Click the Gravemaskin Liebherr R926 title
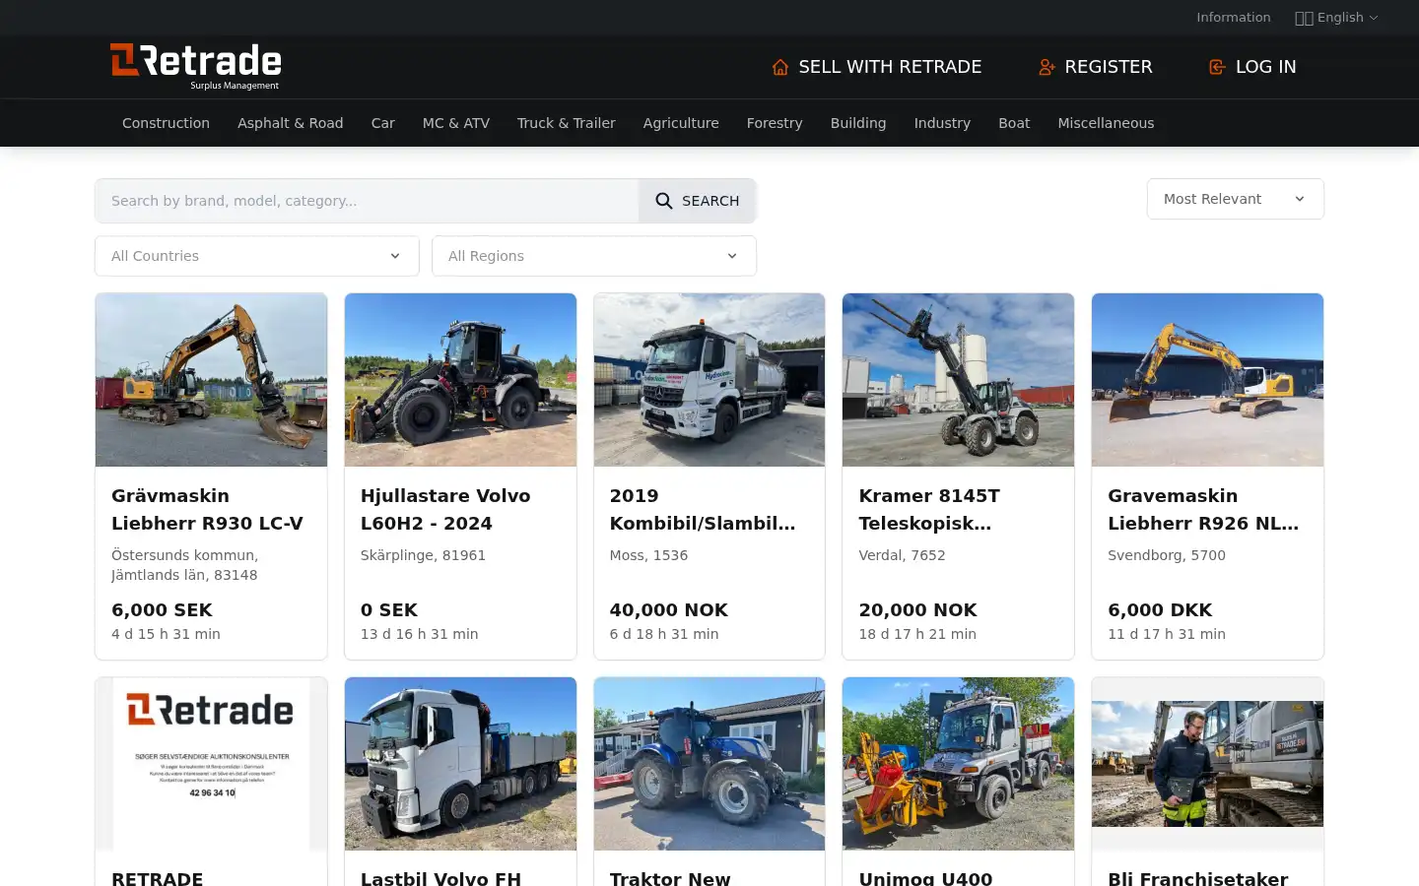The width and height of the screenshot is (1419, 886). click(1203, 510)
